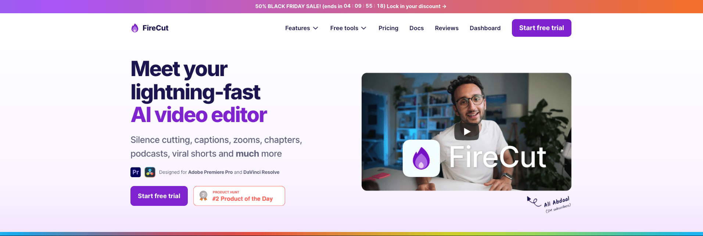Go to the Docs page
703x236 pixels.
tap(416, 28)
